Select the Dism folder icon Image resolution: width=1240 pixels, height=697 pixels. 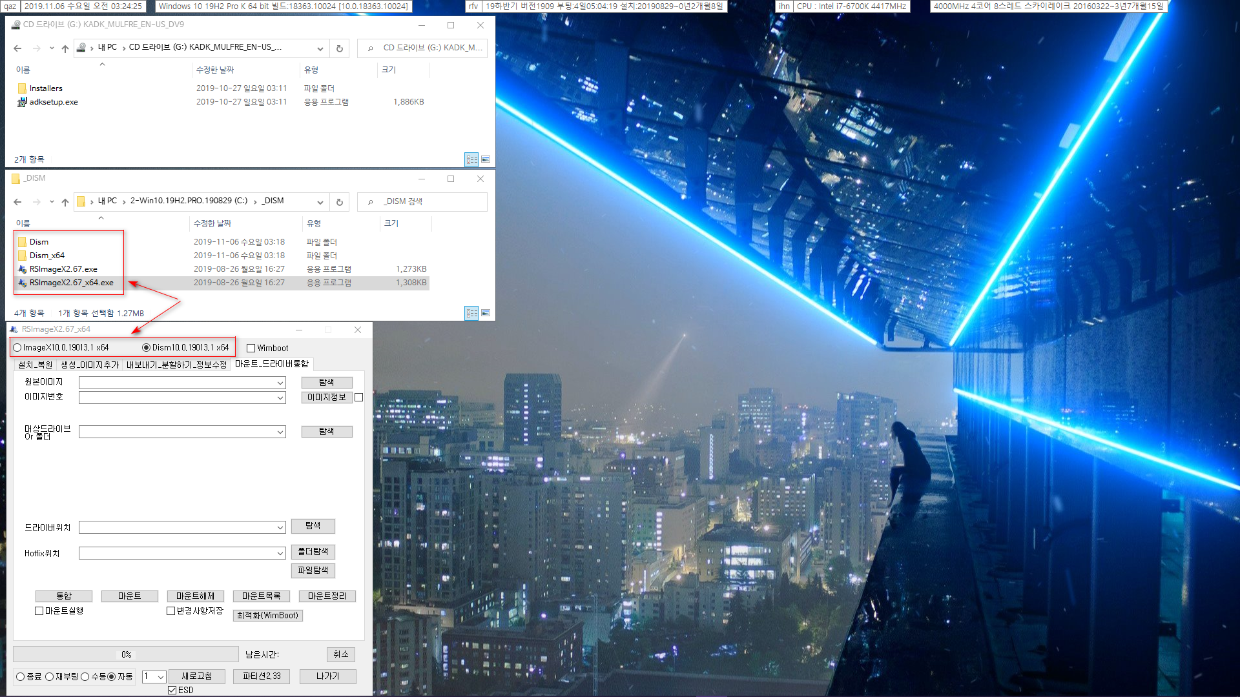tap(22, 242)
